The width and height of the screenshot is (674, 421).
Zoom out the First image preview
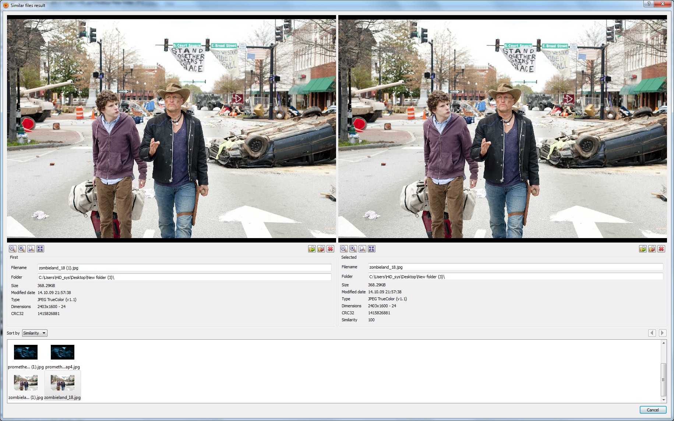point(13,249)
